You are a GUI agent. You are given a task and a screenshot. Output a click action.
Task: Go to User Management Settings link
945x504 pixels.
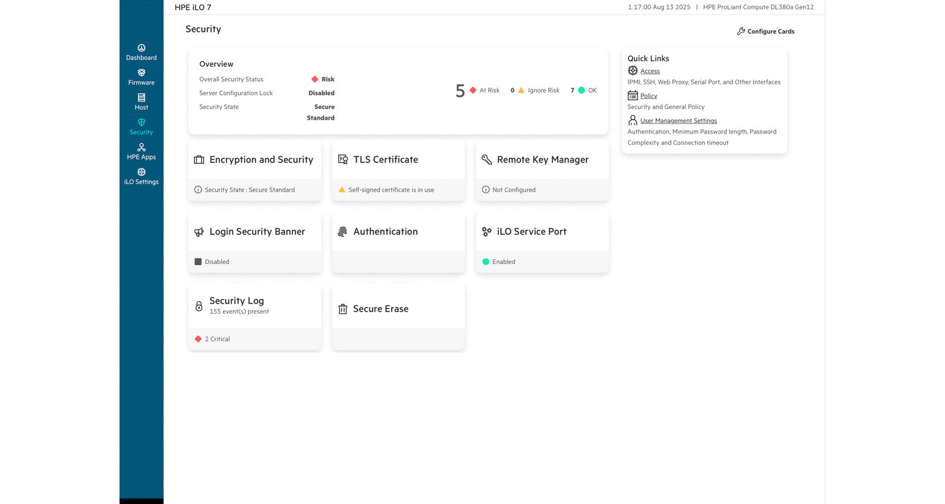(x=678, y=120)
